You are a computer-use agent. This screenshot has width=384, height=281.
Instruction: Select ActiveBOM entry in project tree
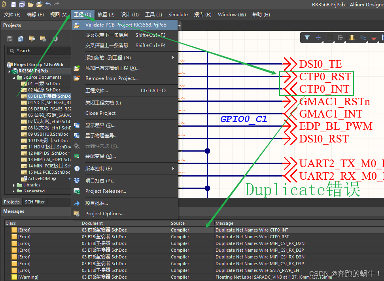pos(39,178)
